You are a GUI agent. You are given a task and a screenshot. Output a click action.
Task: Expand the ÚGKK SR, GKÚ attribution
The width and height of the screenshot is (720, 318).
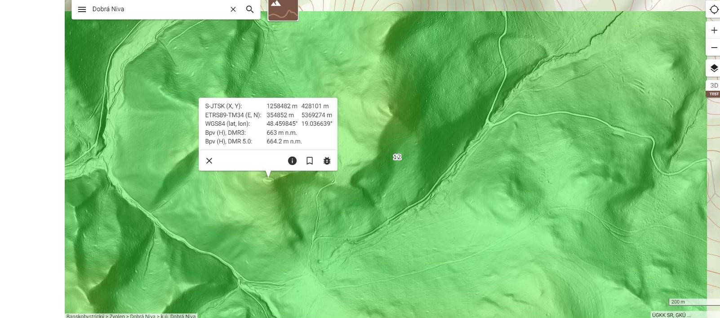point(671,315)
